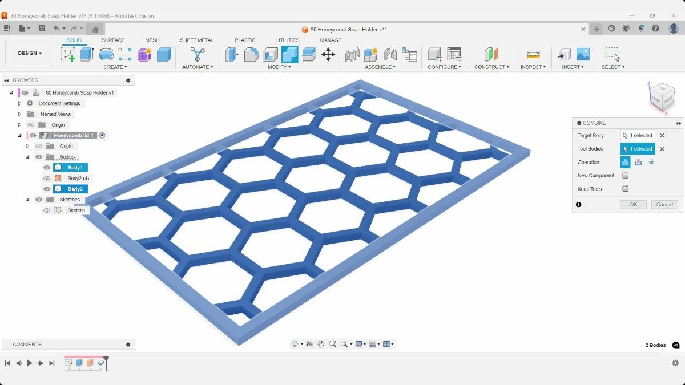The image size is (685, 385).
Task: Toggle visibility of Sketch1
Action: pos(47,210)
